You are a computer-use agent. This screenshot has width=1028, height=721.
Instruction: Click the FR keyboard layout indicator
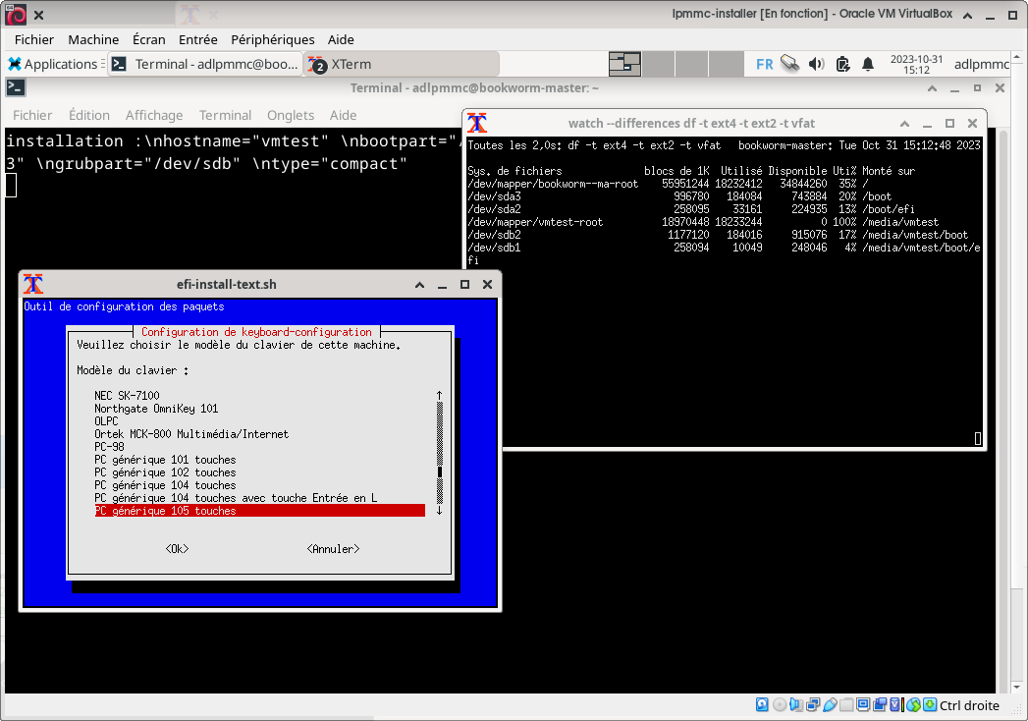[x=764, y=64]
